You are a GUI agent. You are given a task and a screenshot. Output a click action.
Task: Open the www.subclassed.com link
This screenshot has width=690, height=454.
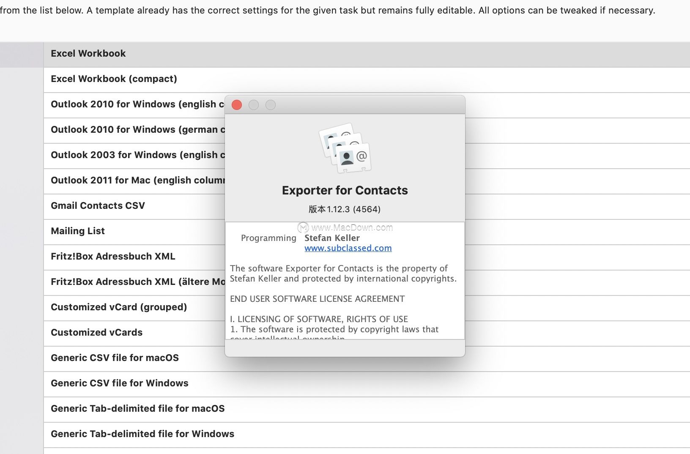pos(348,248)
